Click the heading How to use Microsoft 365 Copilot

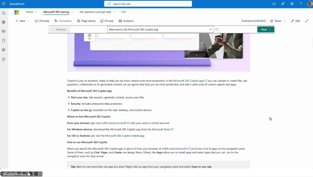click(87, 142)
